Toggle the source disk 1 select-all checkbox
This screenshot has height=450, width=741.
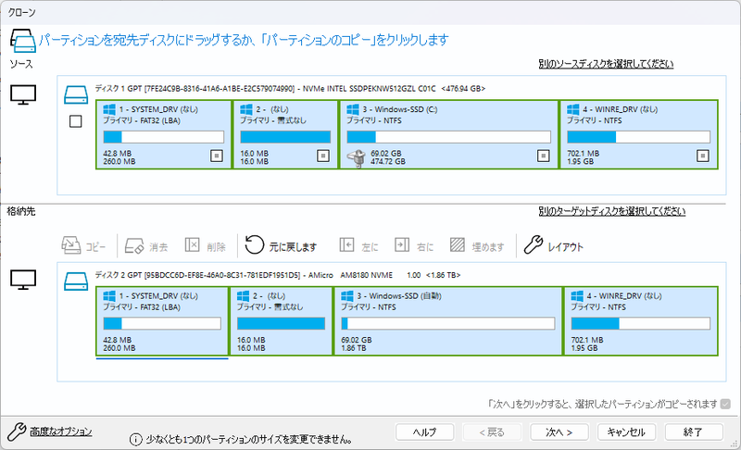(x=76, y=121)
